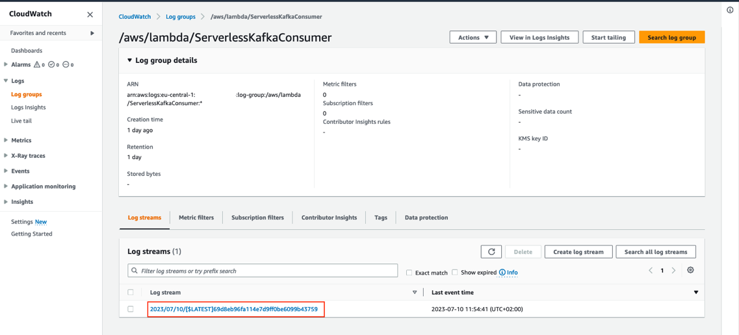Image resolution: width=739 pixels, height=335 pixels.
Task: Focus the Filter log streams search field
Action: (x=263, y=271)
